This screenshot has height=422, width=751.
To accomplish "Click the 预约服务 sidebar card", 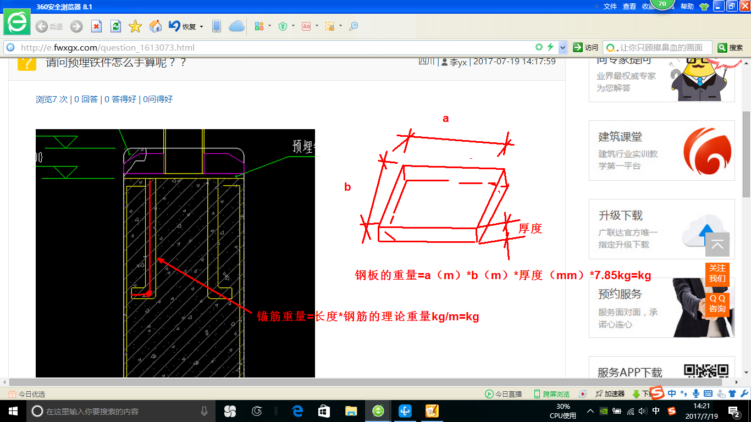I will [662, 308].
